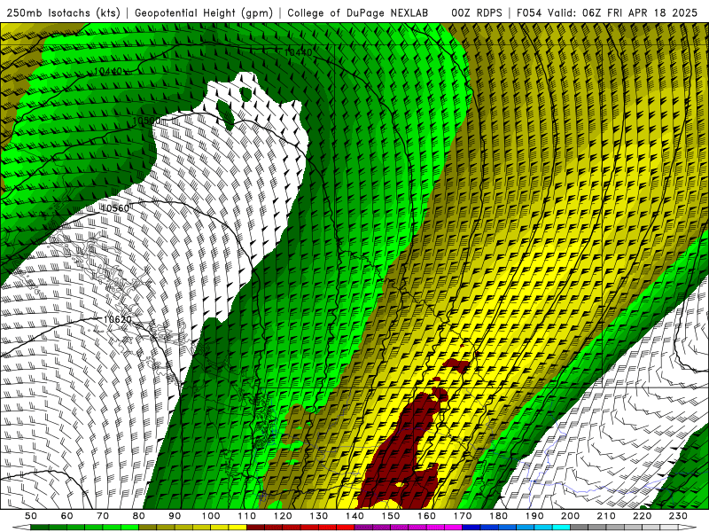Click the 10560 height contour label

(x=115, y=208)
